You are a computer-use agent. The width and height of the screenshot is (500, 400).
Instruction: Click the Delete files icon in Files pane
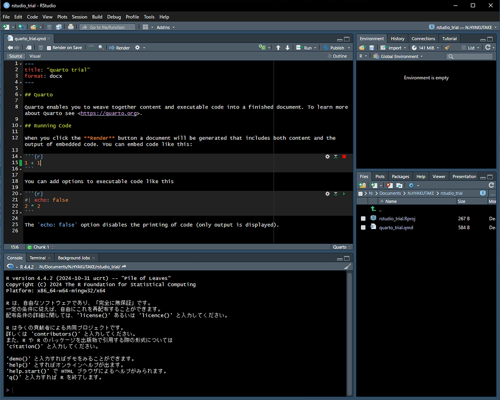tap(389, 185)
